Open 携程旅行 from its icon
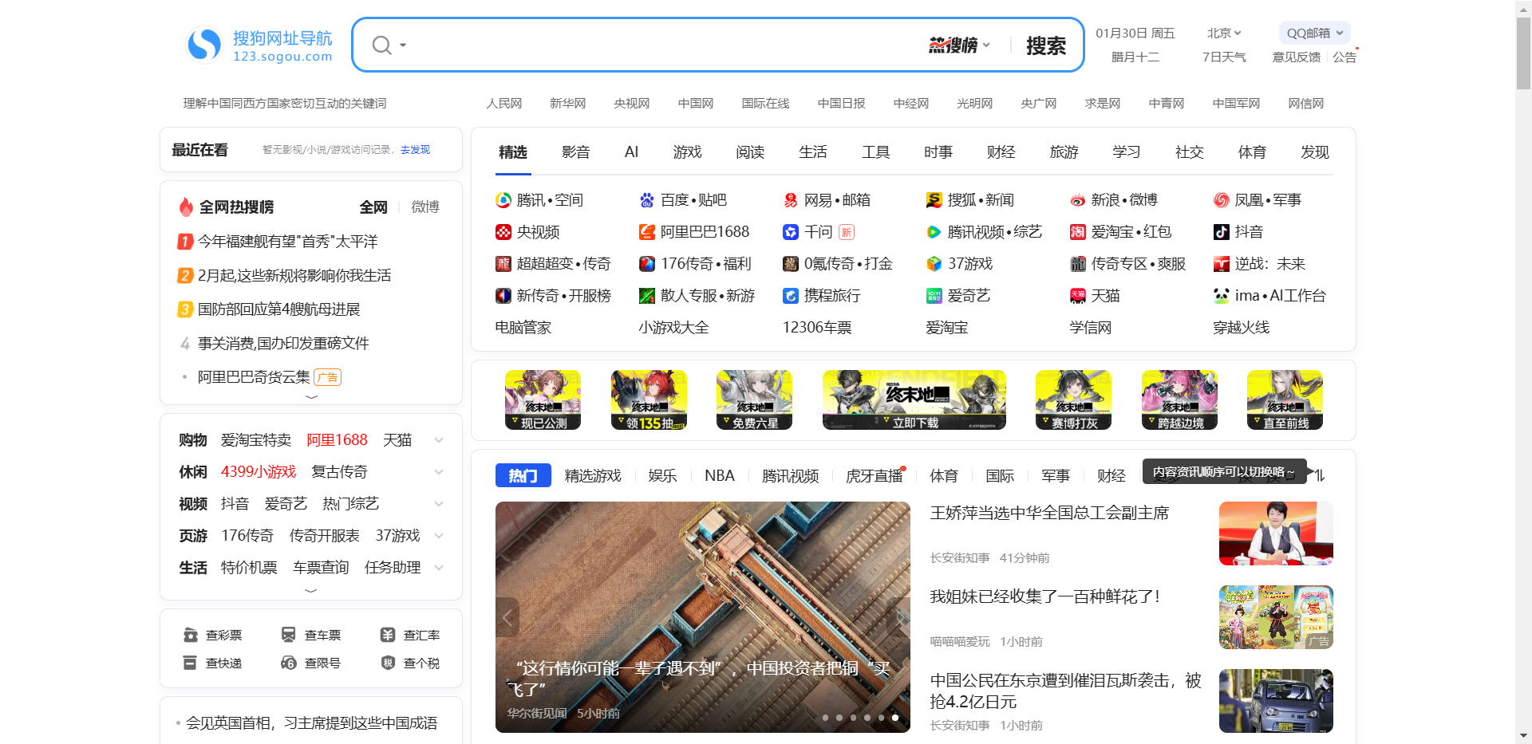The image size is (1532, 744). (x=791, y=296)
